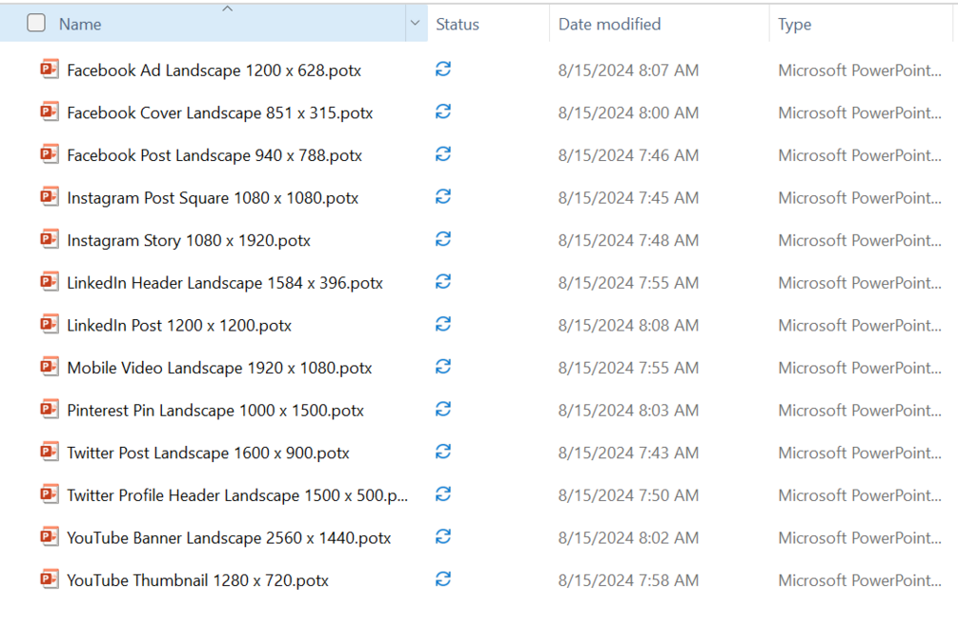The height and width of the screenshot is (624, 958).
Task: Click PowerPoint icon of Mobile Video Landscape file
Action: [50, 367]
